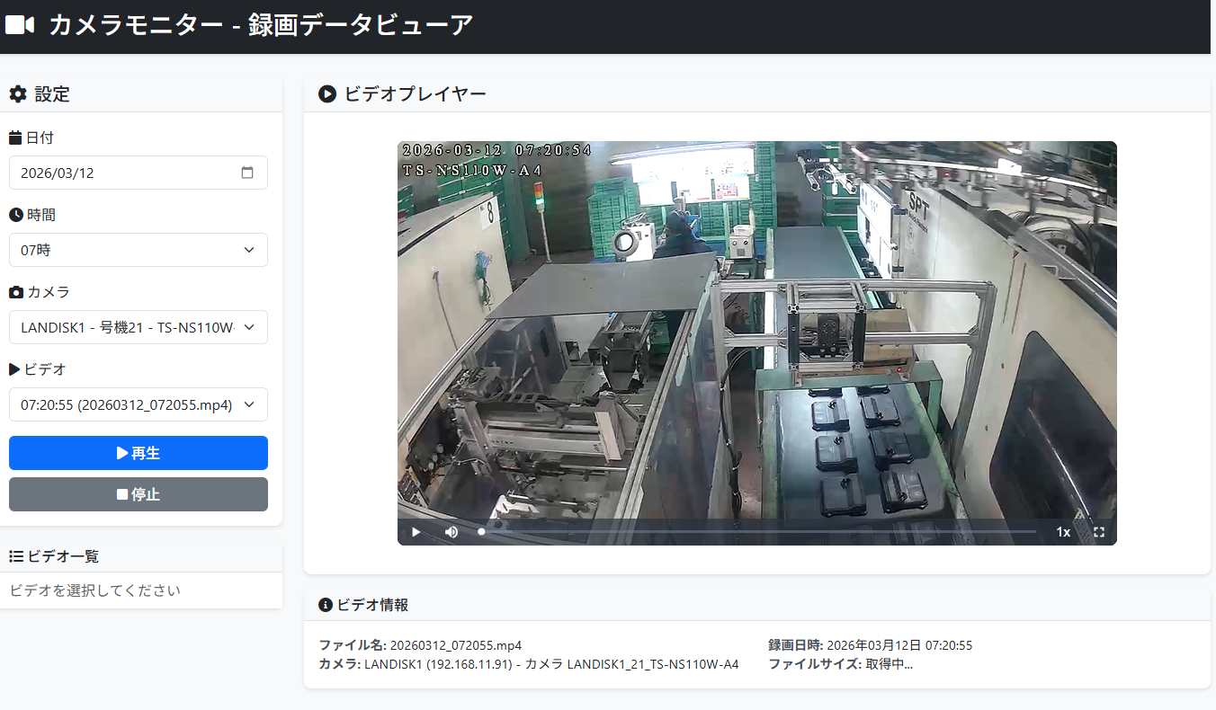
Task: Click the calendar icon next to 日付
Action: coord(15,138)
